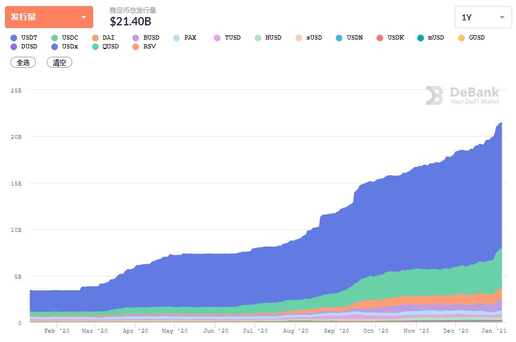Click the USDN legend marker icon

(x=339, y=38)
